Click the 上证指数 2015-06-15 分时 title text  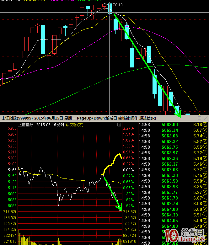pos(41,125)
